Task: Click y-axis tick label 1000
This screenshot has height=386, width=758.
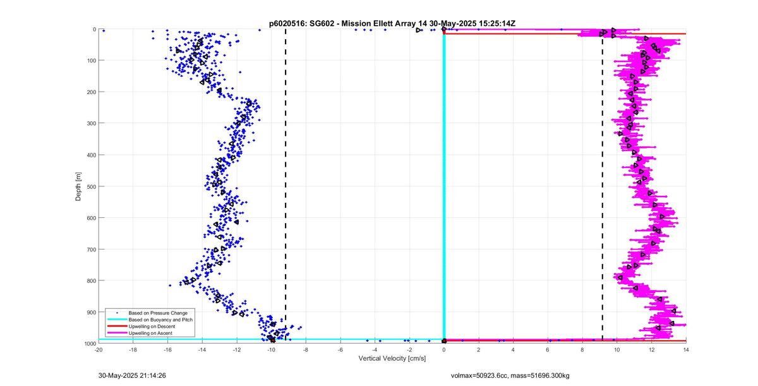Action: 89,344
